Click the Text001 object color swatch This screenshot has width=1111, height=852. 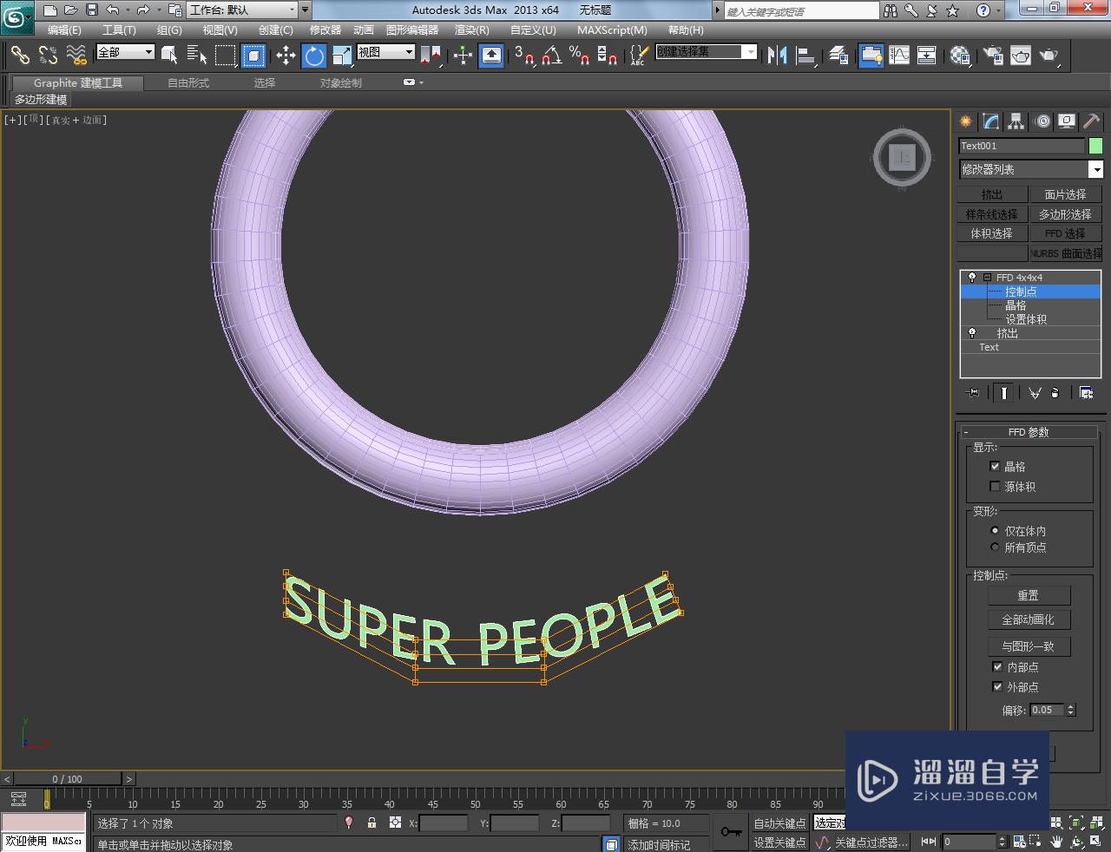pyautogui.click(x=1095, y=146)
